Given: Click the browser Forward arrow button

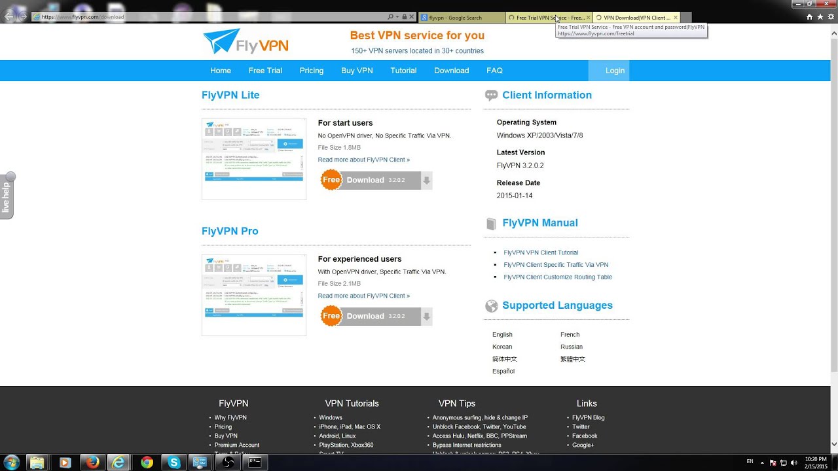Looking at the screenshot, I should tap(24, 16).
